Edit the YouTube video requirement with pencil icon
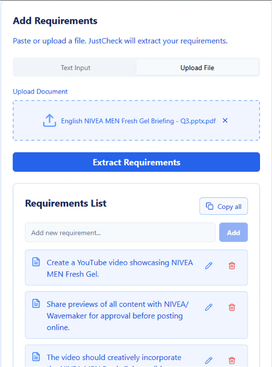This screenshot has width=272, height=367. (x=208, y=266)
